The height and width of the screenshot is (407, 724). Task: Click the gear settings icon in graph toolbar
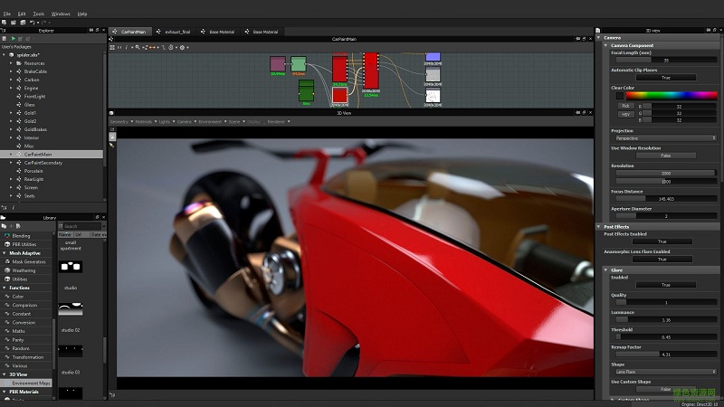[183, 47]
